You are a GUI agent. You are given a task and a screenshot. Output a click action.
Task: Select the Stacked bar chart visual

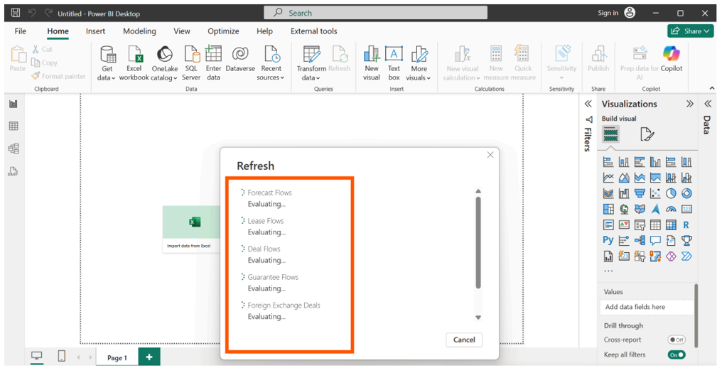click(608, 162)
